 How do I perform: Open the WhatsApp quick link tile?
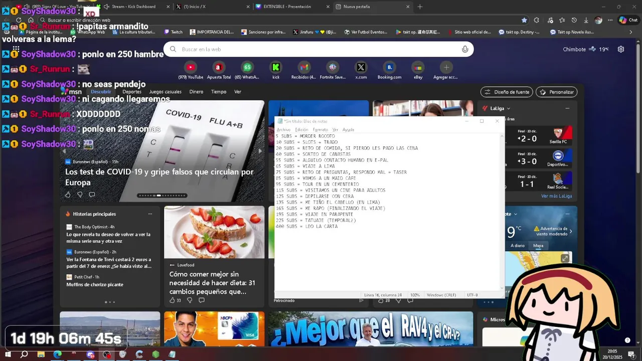247,71
